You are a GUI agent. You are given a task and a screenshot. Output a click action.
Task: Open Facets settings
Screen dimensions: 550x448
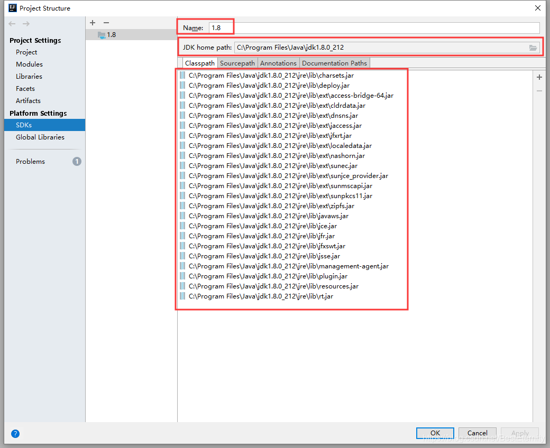25,89
